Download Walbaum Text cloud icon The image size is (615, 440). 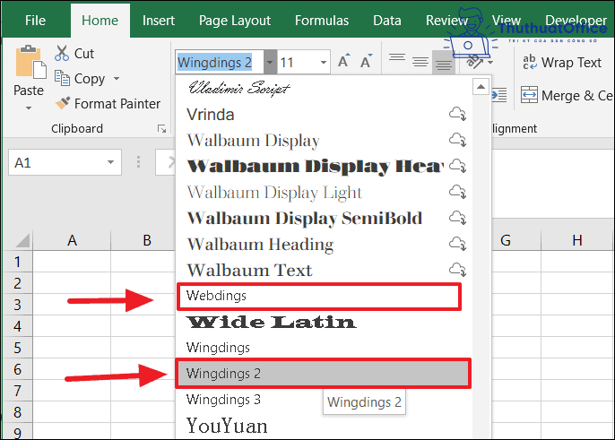pyautogui.click(x=457, y=269)
